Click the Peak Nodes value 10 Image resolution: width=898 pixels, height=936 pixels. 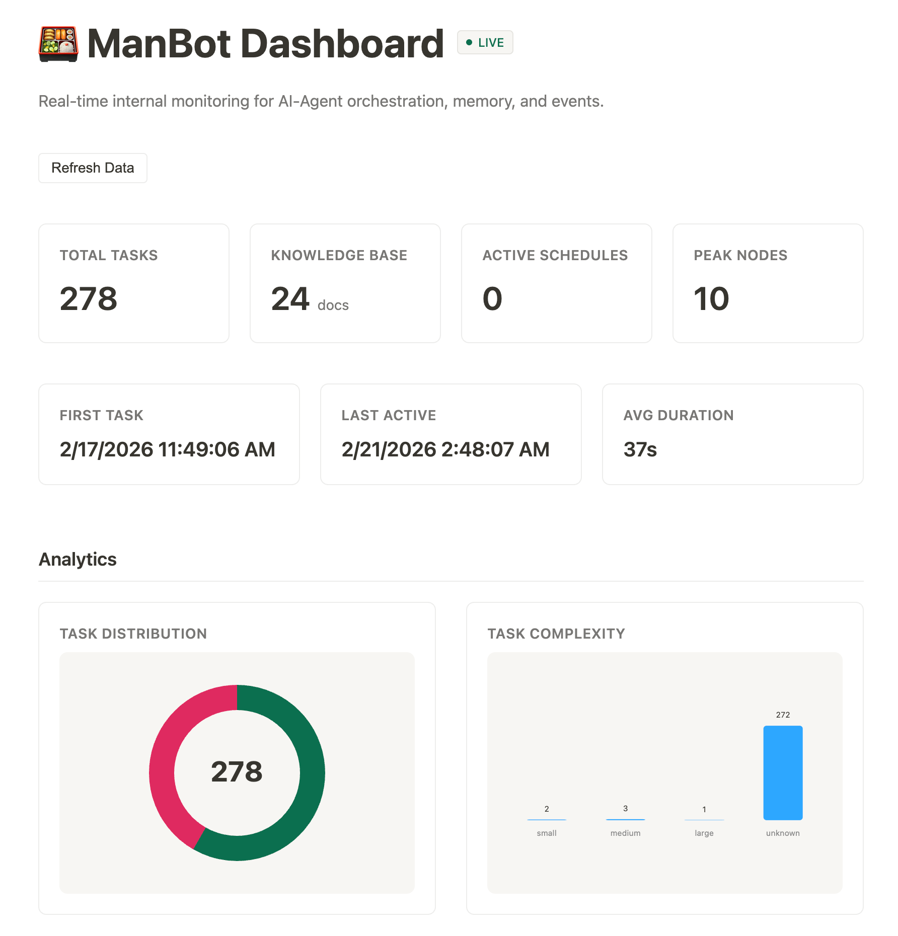(711, 298)
